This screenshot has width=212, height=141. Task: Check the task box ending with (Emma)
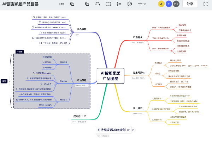[33, 37]
